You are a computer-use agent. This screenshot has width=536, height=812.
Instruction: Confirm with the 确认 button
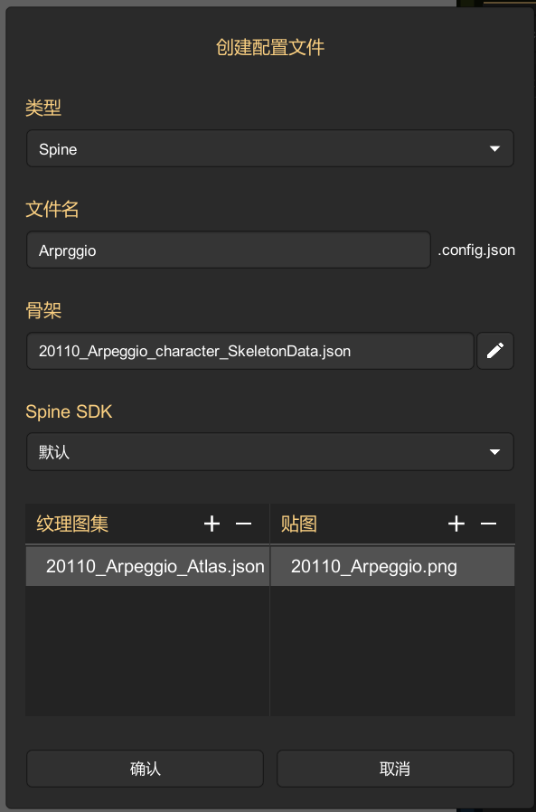(x=145, y=769)
